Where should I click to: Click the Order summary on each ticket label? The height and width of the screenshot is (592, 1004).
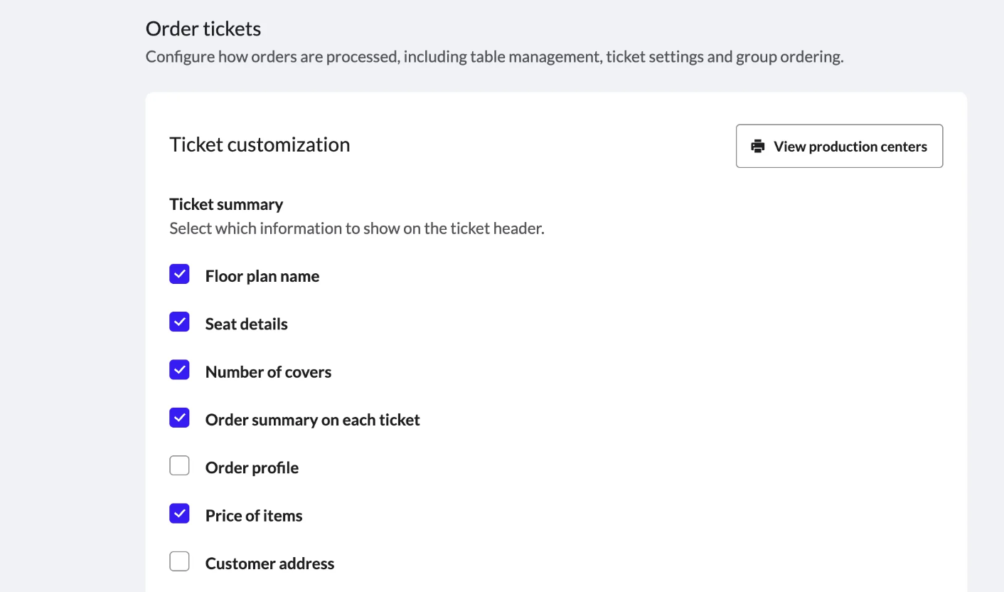click(x=312, y=420)
